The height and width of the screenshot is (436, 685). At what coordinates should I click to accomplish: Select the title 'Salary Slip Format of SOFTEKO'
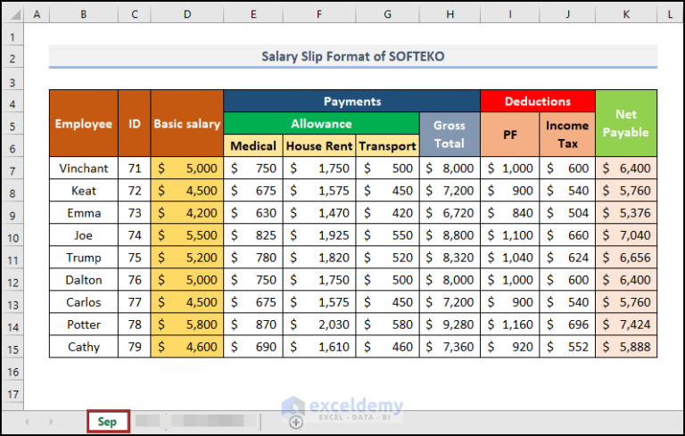(x=353, y=56)
